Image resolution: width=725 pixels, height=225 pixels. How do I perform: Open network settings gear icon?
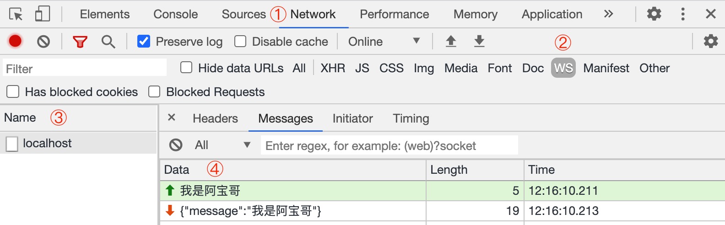(x=710, y=41)
